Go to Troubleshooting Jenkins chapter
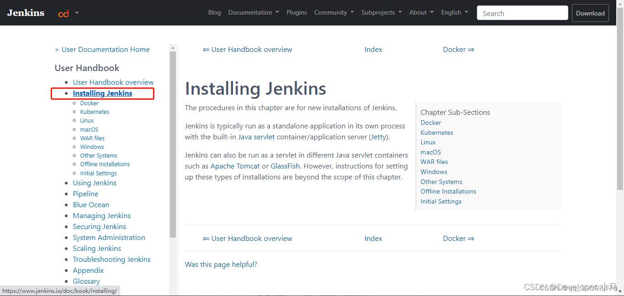The height and width of the screenshot is (296, 624). (111, 259)
